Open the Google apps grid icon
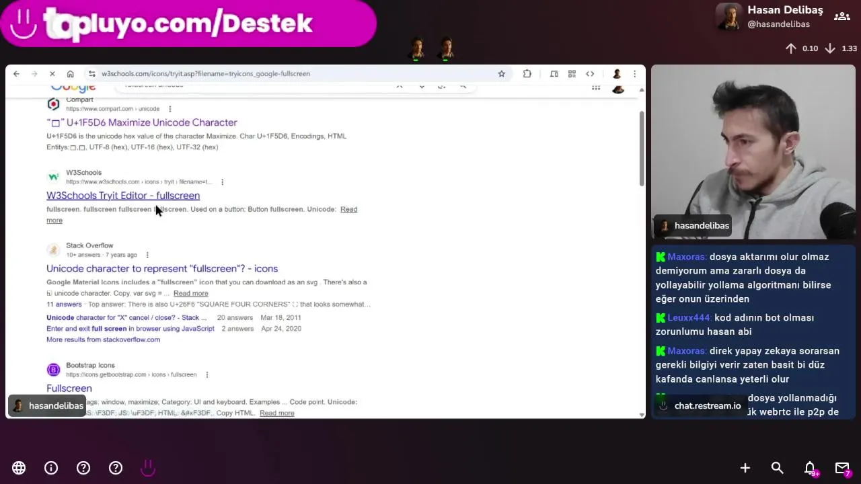The height and width of the screenshot is (484, 861). pos(596,87)
